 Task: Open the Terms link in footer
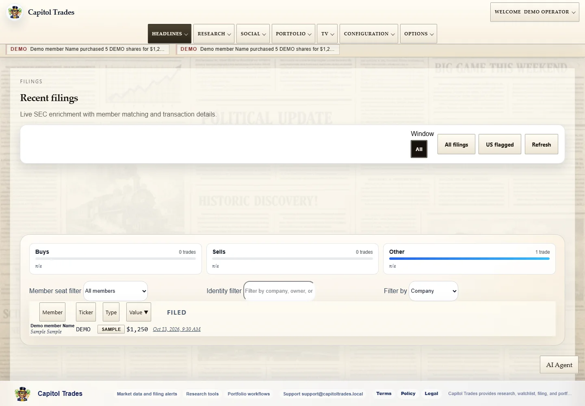tap(384, 393)
